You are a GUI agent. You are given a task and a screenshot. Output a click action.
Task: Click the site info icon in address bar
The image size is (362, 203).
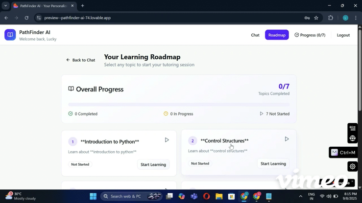[39, 18]
